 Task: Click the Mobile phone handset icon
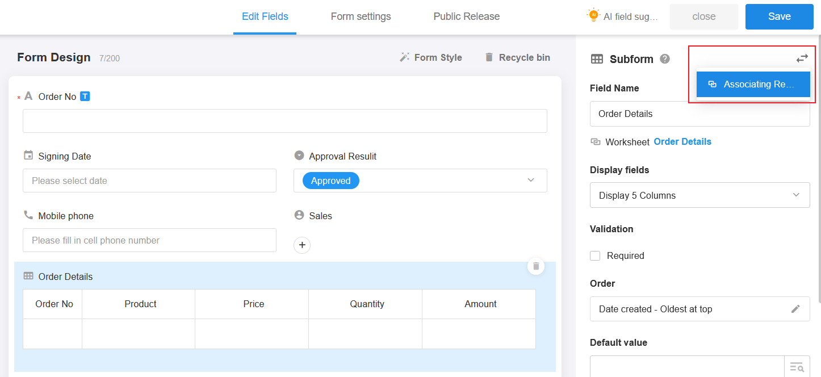[28, 215]
